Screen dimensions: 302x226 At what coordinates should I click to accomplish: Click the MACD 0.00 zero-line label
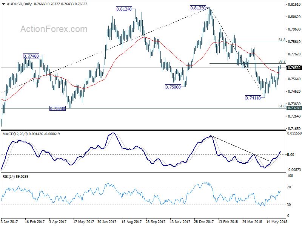[x=291, y=154]
